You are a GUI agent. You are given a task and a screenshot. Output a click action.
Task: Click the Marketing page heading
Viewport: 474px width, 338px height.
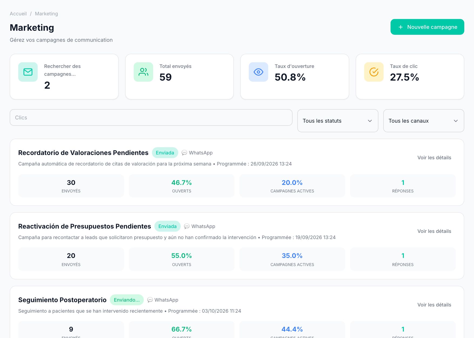[x=32, y=27]
